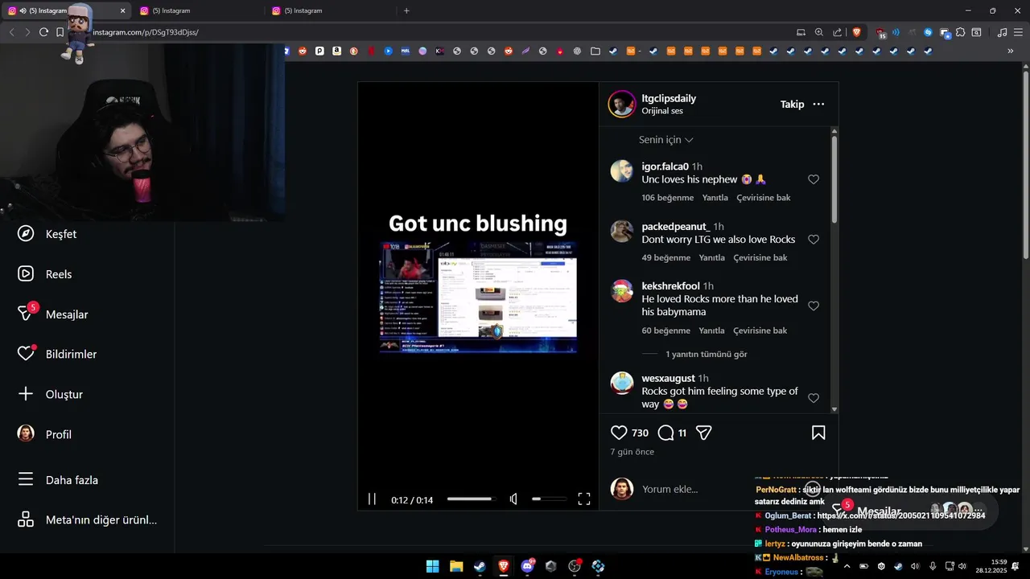Open comments via speech bubble icon
Screen dimensions: 1030x579
click(665, 433)
